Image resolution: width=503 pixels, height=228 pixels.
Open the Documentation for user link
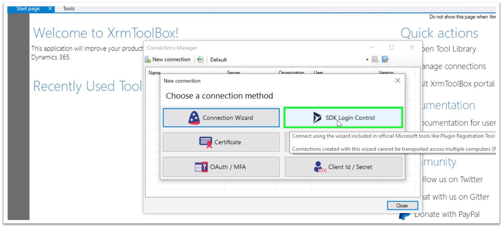[x=458, y=123]
